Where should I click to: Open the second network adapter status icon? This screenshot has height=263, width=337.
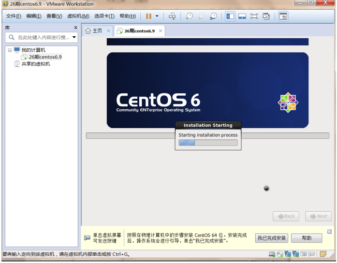295,254
